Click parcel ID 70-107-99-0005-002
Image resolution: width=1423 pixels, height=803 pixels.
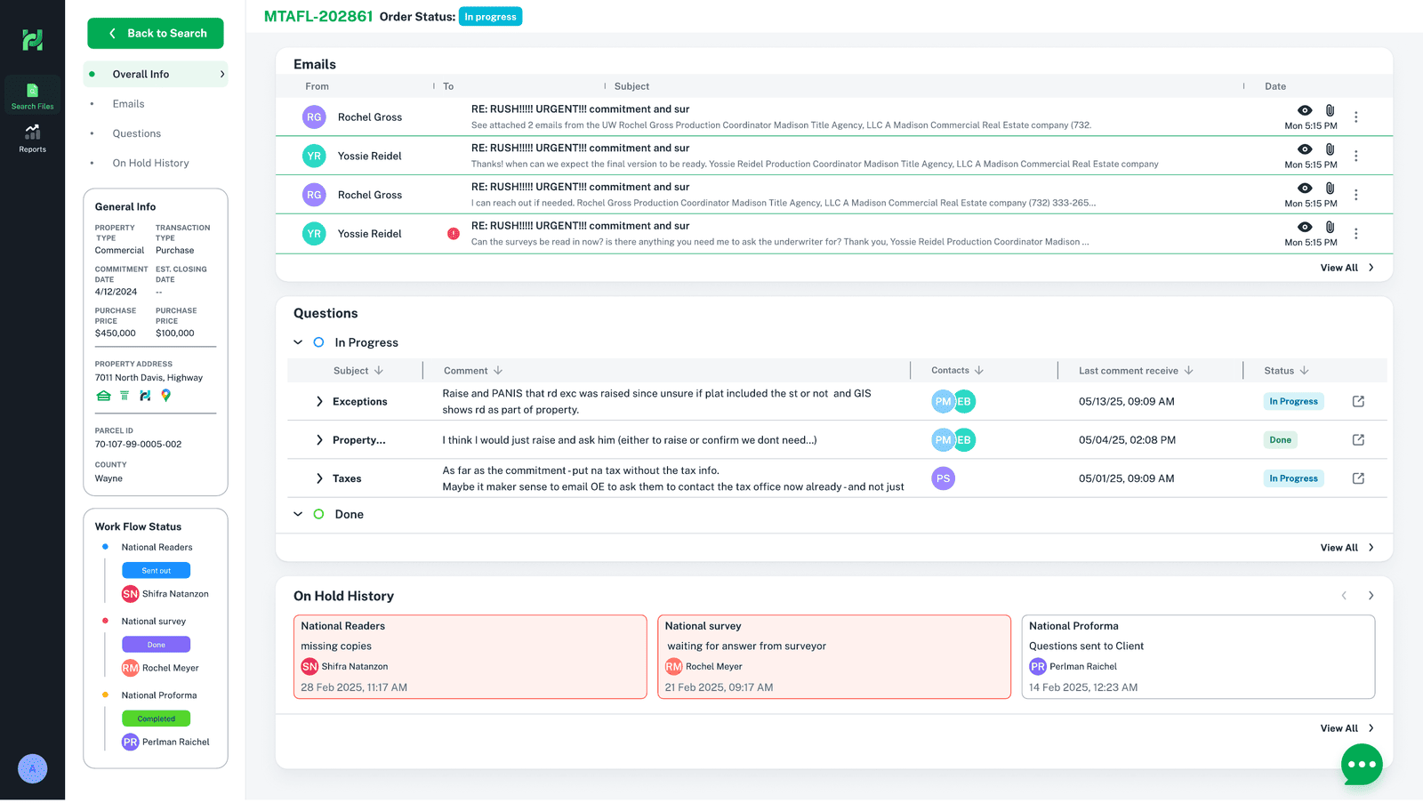[x=138, y=445]
